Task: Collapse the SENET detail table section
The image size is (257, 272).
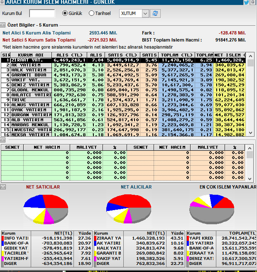Action: (x=2, y=140)
